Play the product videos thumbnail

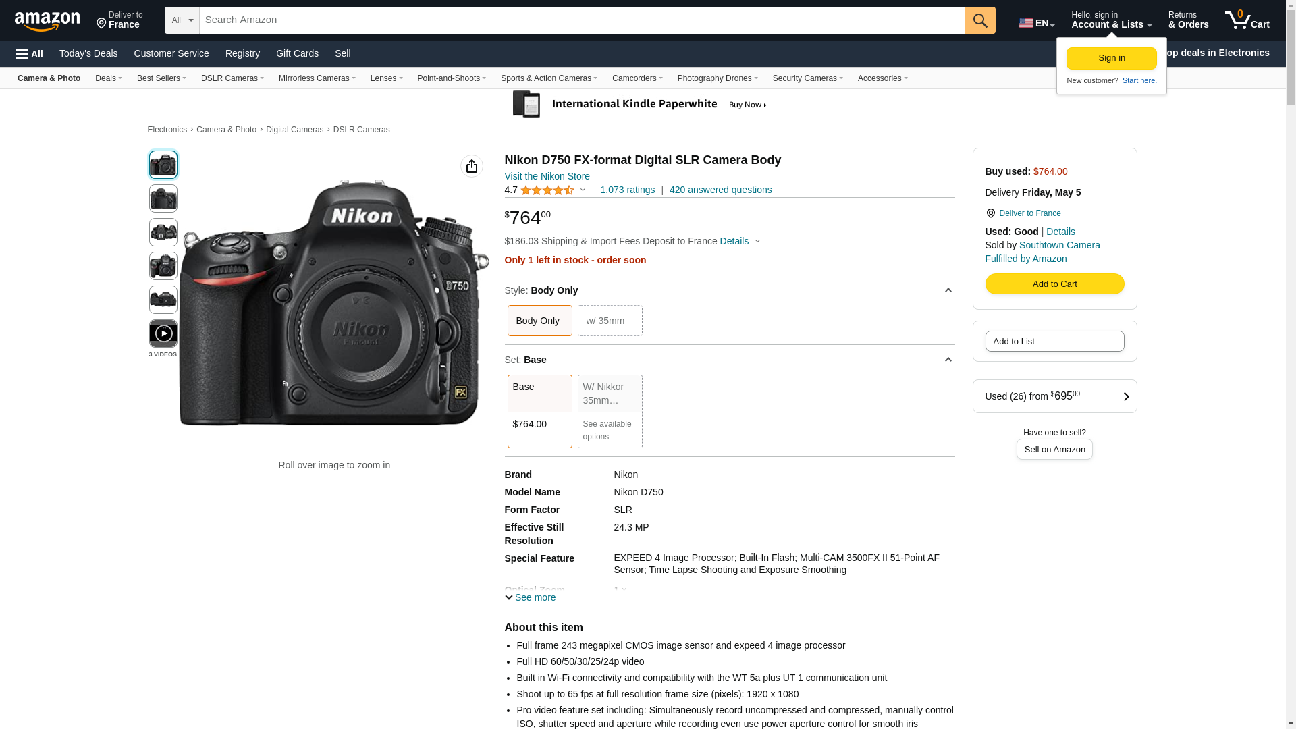click(x=163, y=333)
